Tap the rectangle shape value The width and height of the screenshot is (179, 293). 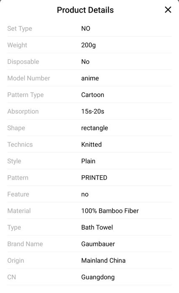[x=95, y=128]
